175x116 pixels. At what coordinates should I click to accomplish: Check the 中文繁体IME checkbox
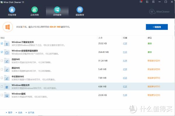coord(2,78)
